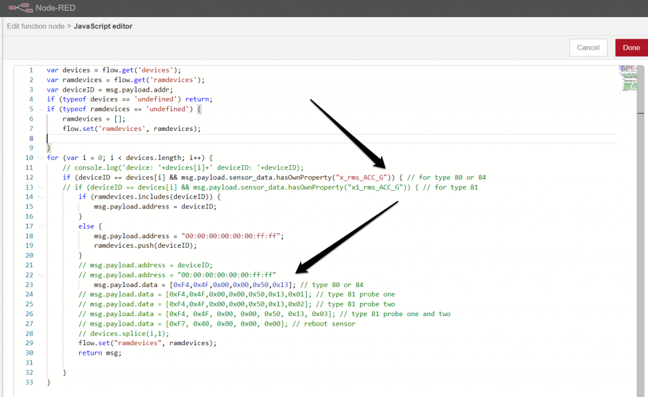Viewport: 648px width, 397px height.
Task: Click the 'return;' keyword on line 4
Action: (x=199, y=99)
